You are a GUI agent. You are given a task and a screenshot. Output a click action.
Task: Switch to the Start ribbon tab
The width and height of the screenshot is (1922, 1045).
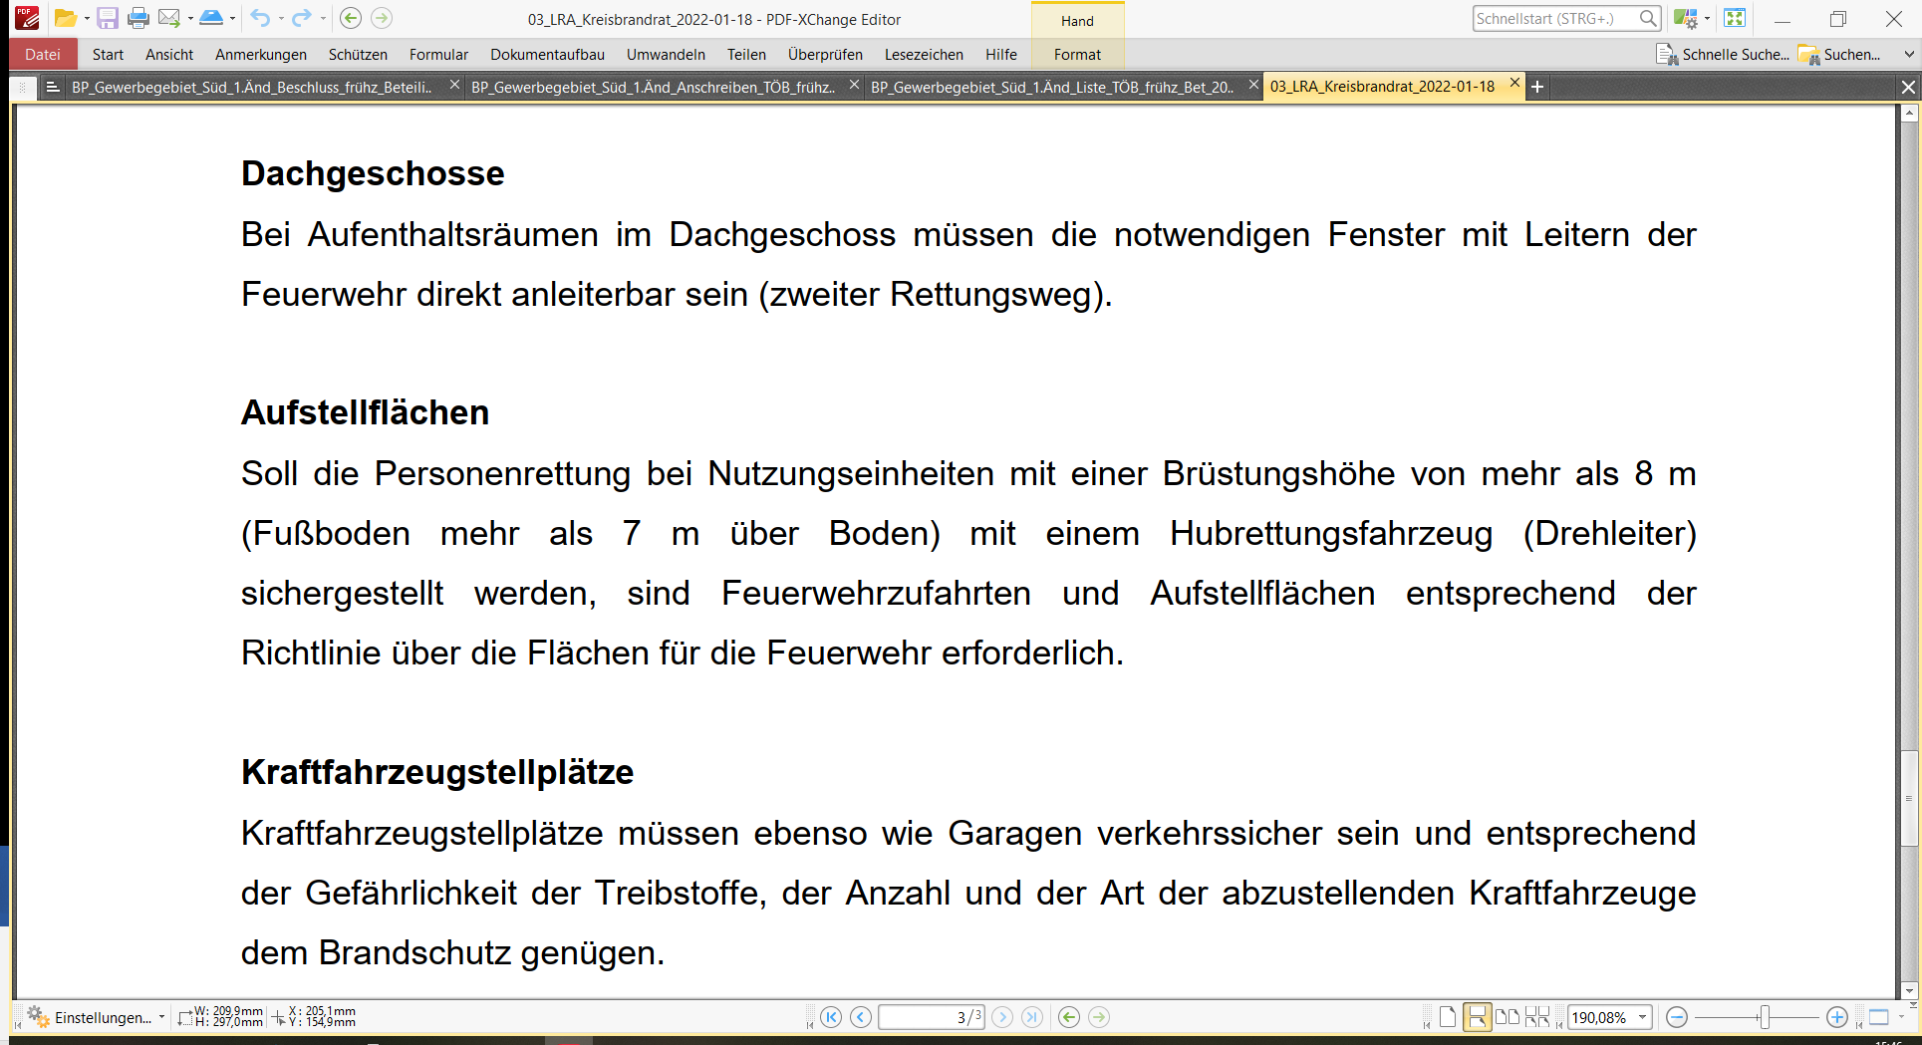click(108, 55)
